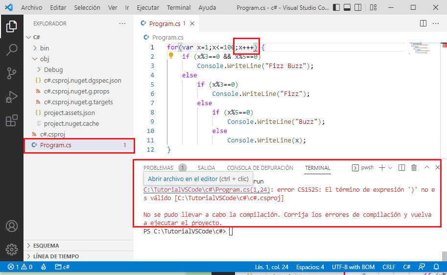Screen dimensions: 447x275
Task: Collapse the obj folder
Action: tap(78, 59)
